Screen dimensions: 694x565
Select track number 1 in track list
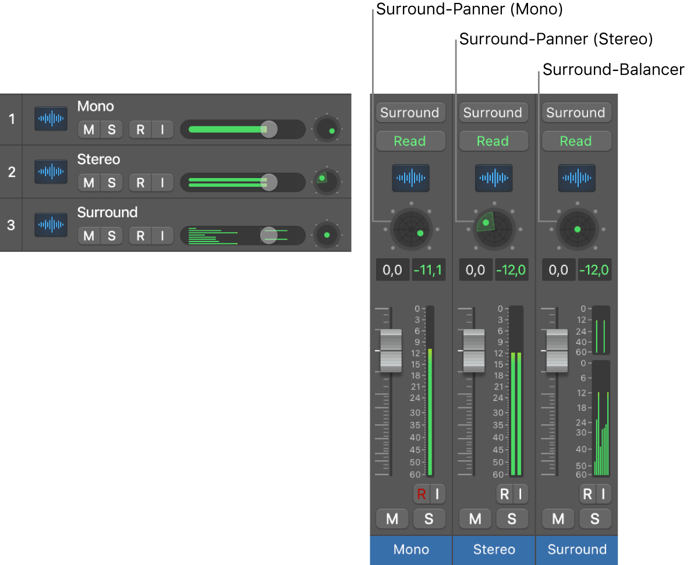[12, 119]
